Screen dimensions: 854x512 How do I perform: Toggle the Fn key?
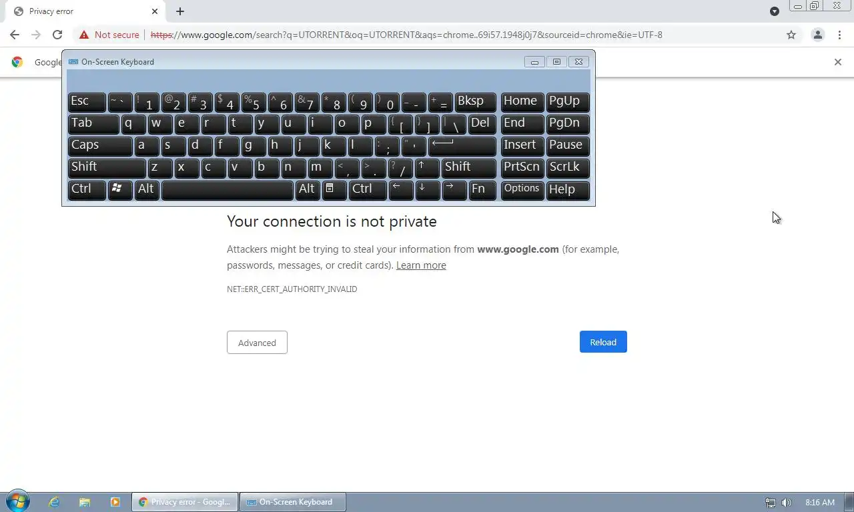coord(482,190)
